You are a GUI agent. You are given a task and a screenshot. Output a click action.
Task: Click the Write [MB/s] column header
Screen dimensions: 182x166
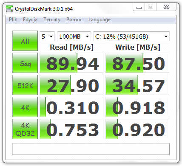click(138, 47)
